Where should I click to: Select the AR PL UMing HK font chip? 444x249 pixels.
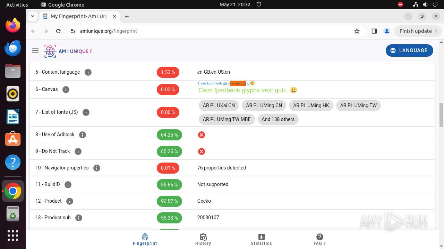pos(311,105)
